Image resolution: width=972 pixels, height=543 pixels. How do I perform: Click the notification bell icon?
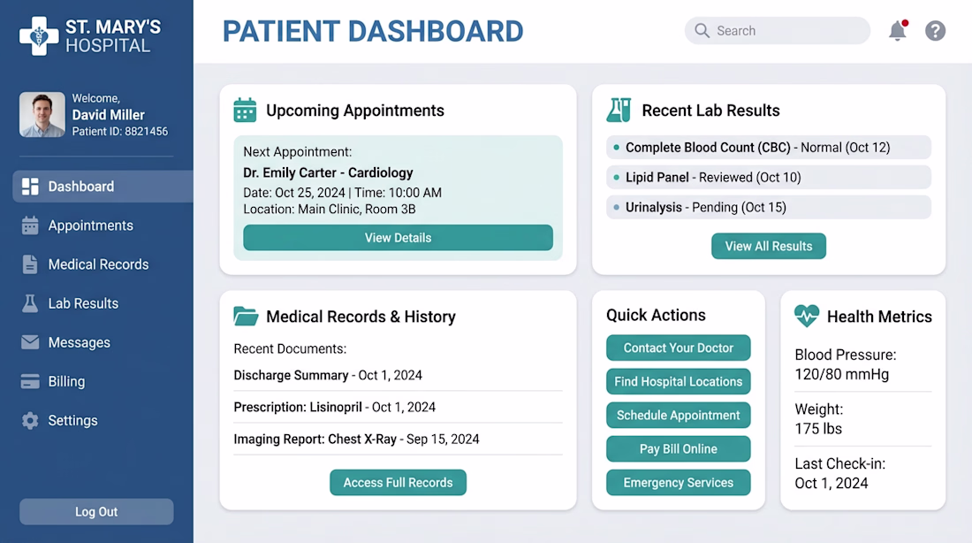897,31
